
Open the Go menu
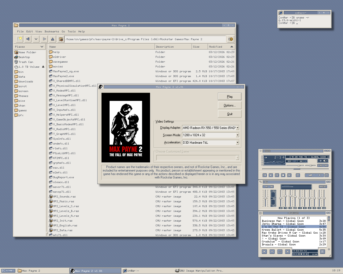[x=63, y=32]
